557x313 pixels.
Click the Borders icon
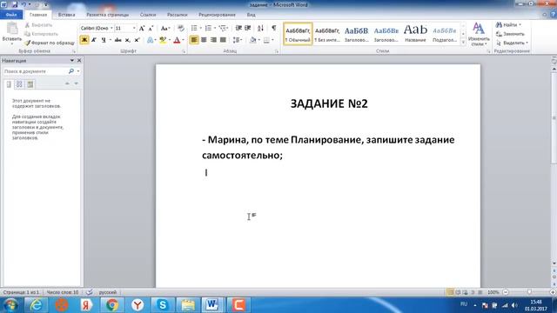pyautogui.click(x=267, y=40)
